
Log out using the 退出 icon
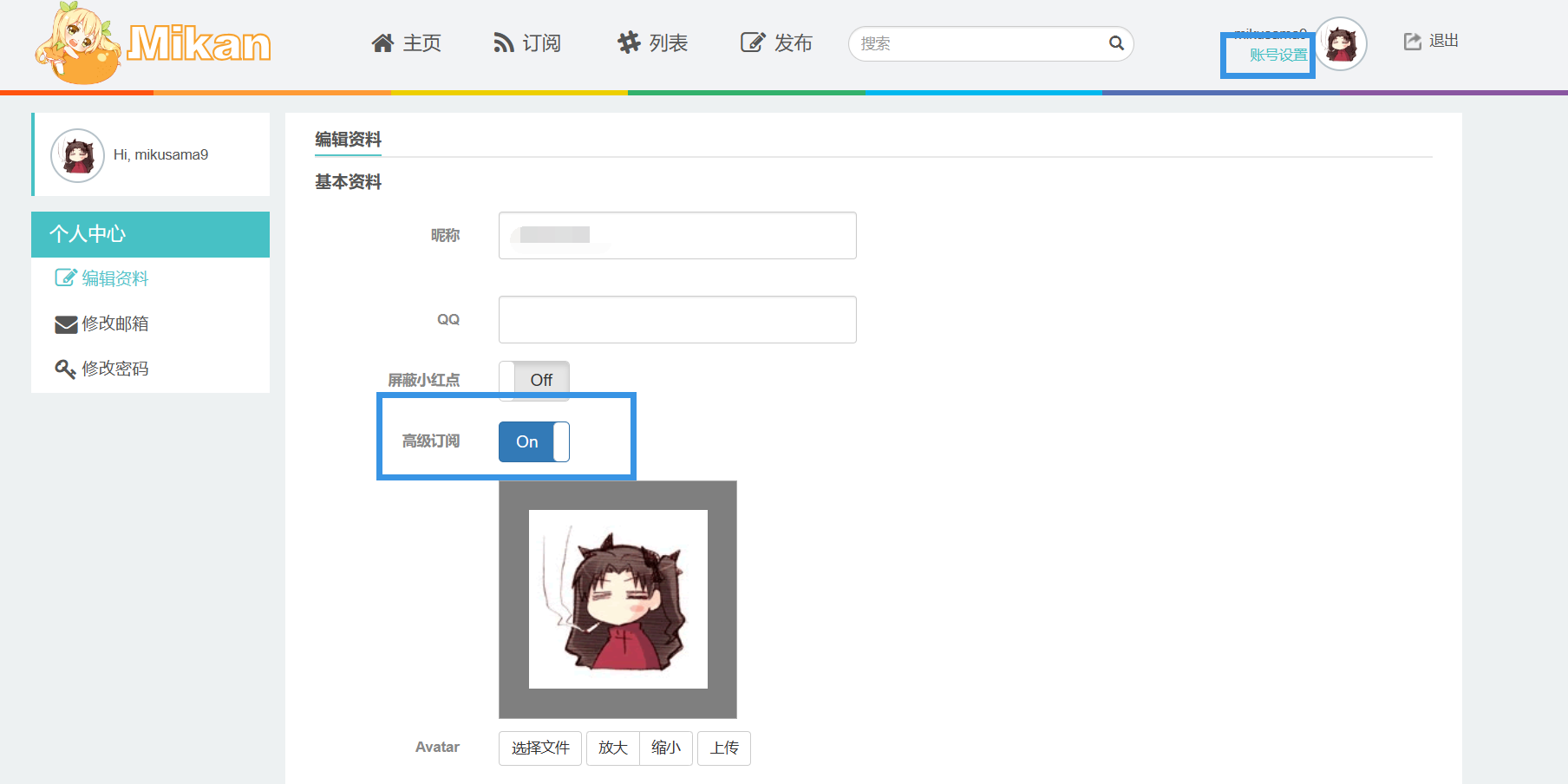coord(1413,42)
